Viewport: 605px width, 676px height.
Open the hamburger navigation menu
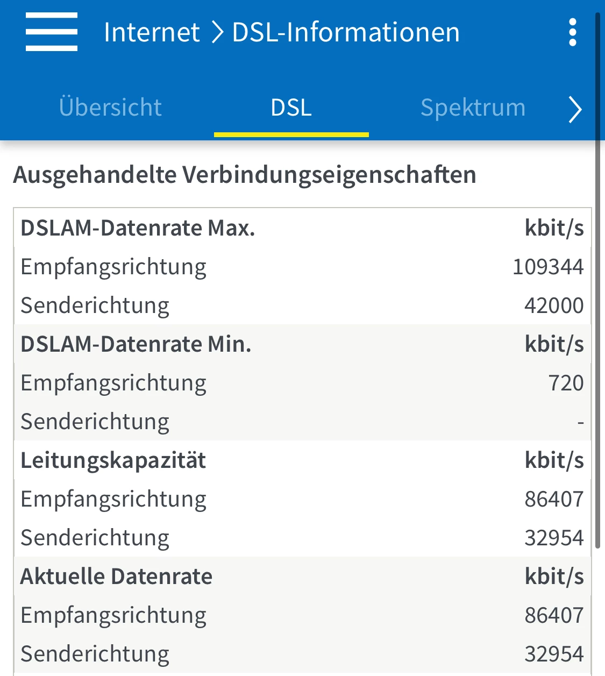[52, 32]
